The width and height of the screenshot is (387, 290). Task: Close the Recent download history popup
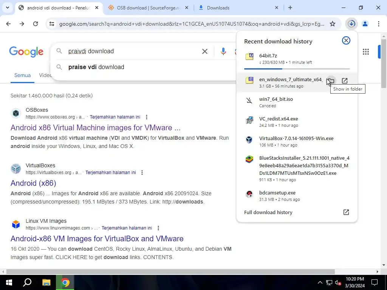click(x=346, y=40)
